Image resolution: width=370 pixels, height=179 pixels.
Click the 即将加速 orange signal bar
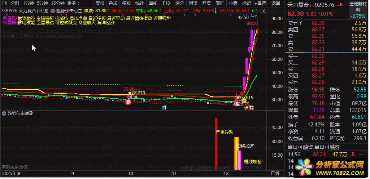click(236, 153)
